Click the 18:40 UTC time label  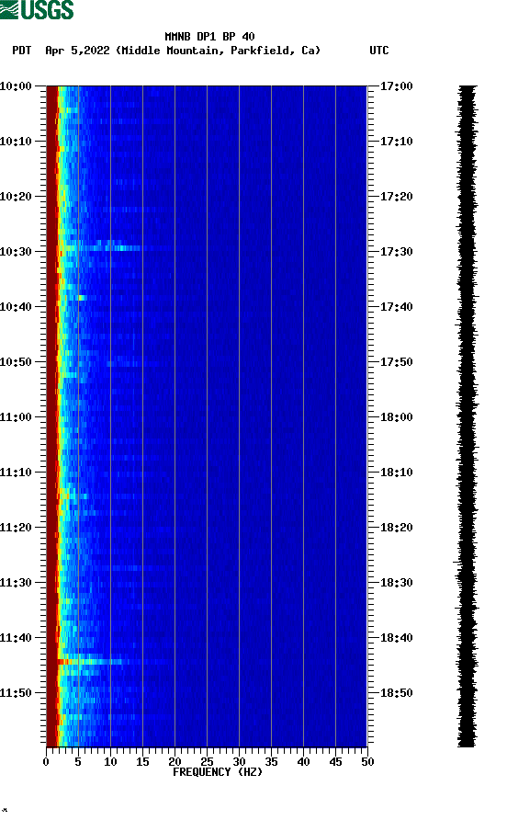point(396,637)
